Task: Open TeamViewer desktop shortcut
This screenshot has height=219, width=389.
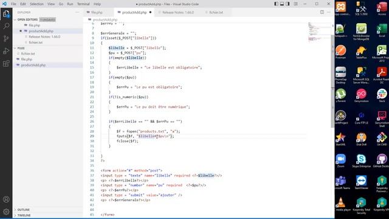Action: tap(361, 182)
